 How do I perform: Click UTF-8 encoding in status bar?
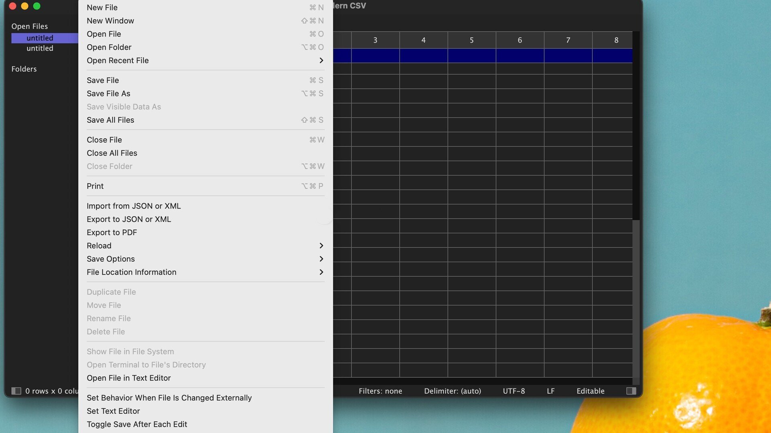514,391
